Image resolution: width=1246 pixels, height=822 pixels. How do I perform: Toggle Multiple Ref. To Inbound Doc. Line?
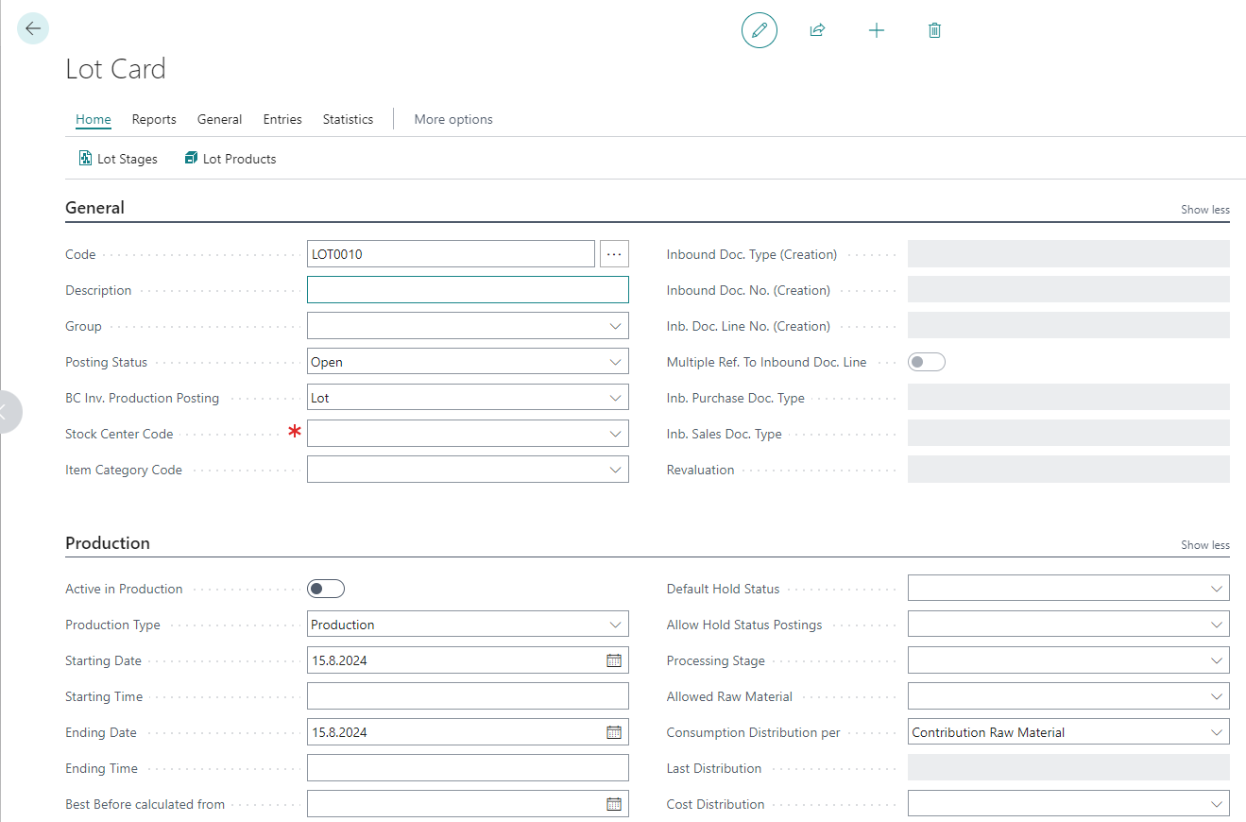(926, 362)
